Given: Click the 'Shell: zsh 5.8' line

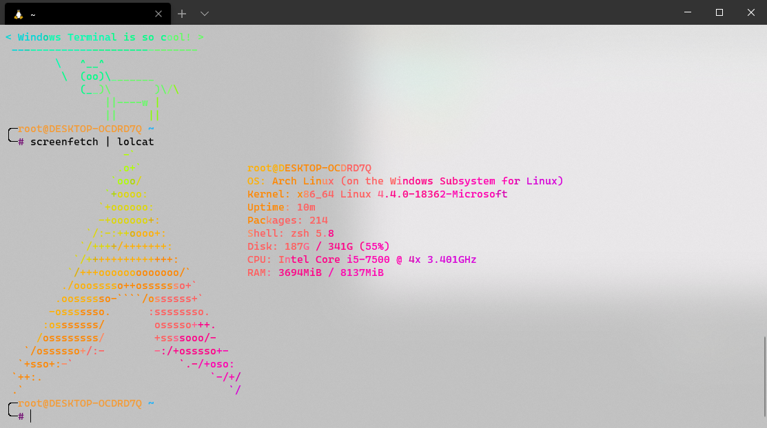Looking at the screenshot, I should pyautogui.click(x=291, y=233).
